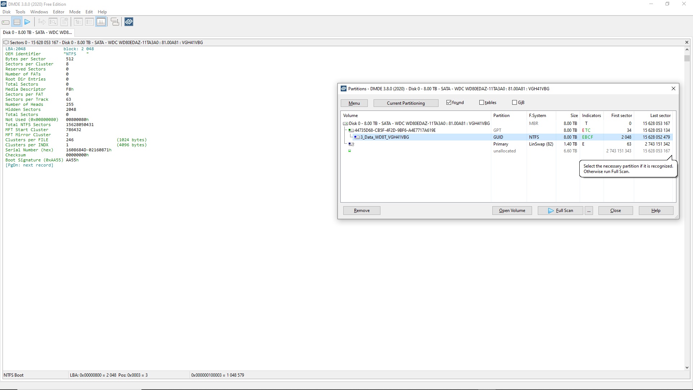This screenshot has height=390, width=693.
Task: Start a Full Scan
Action: [560, 211]
